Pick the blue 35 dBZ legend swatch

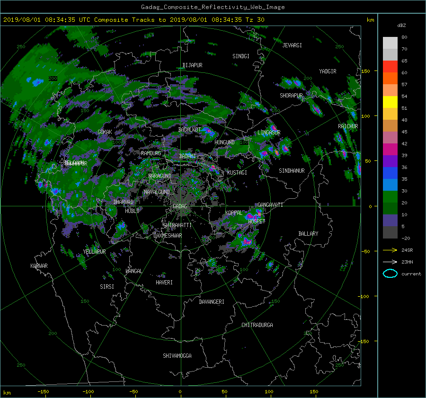[390, 173]
